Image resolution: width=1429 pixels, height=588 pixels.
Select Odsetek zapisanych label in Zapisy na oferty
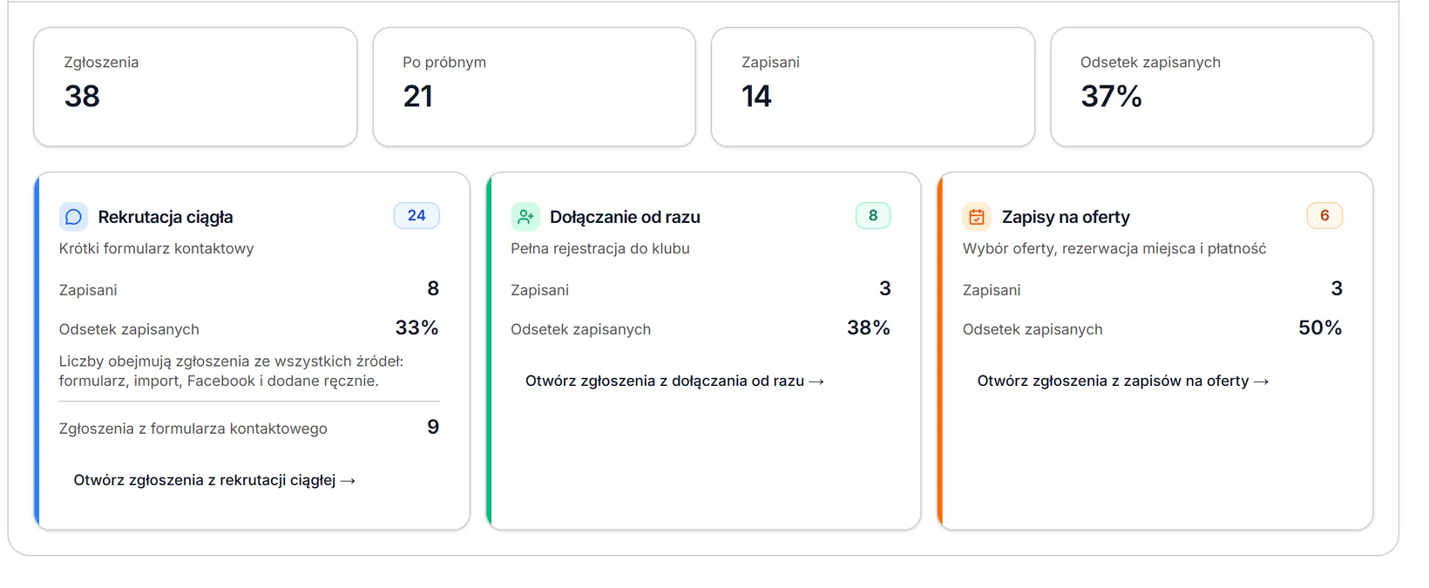click(1033, 329)
